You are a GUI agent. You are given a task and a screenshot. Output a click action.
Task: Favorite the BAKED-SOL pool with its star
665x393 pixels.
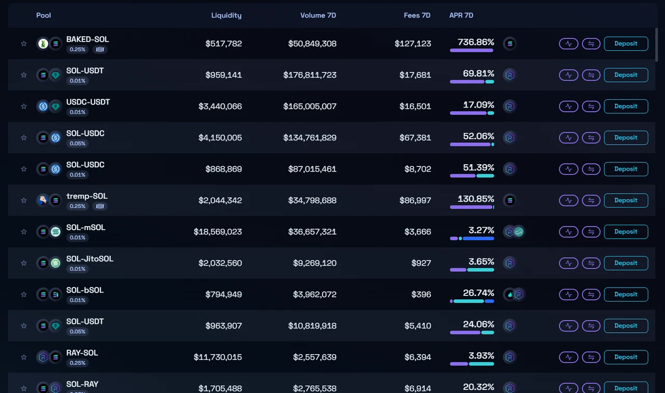(x=23, y=44)
